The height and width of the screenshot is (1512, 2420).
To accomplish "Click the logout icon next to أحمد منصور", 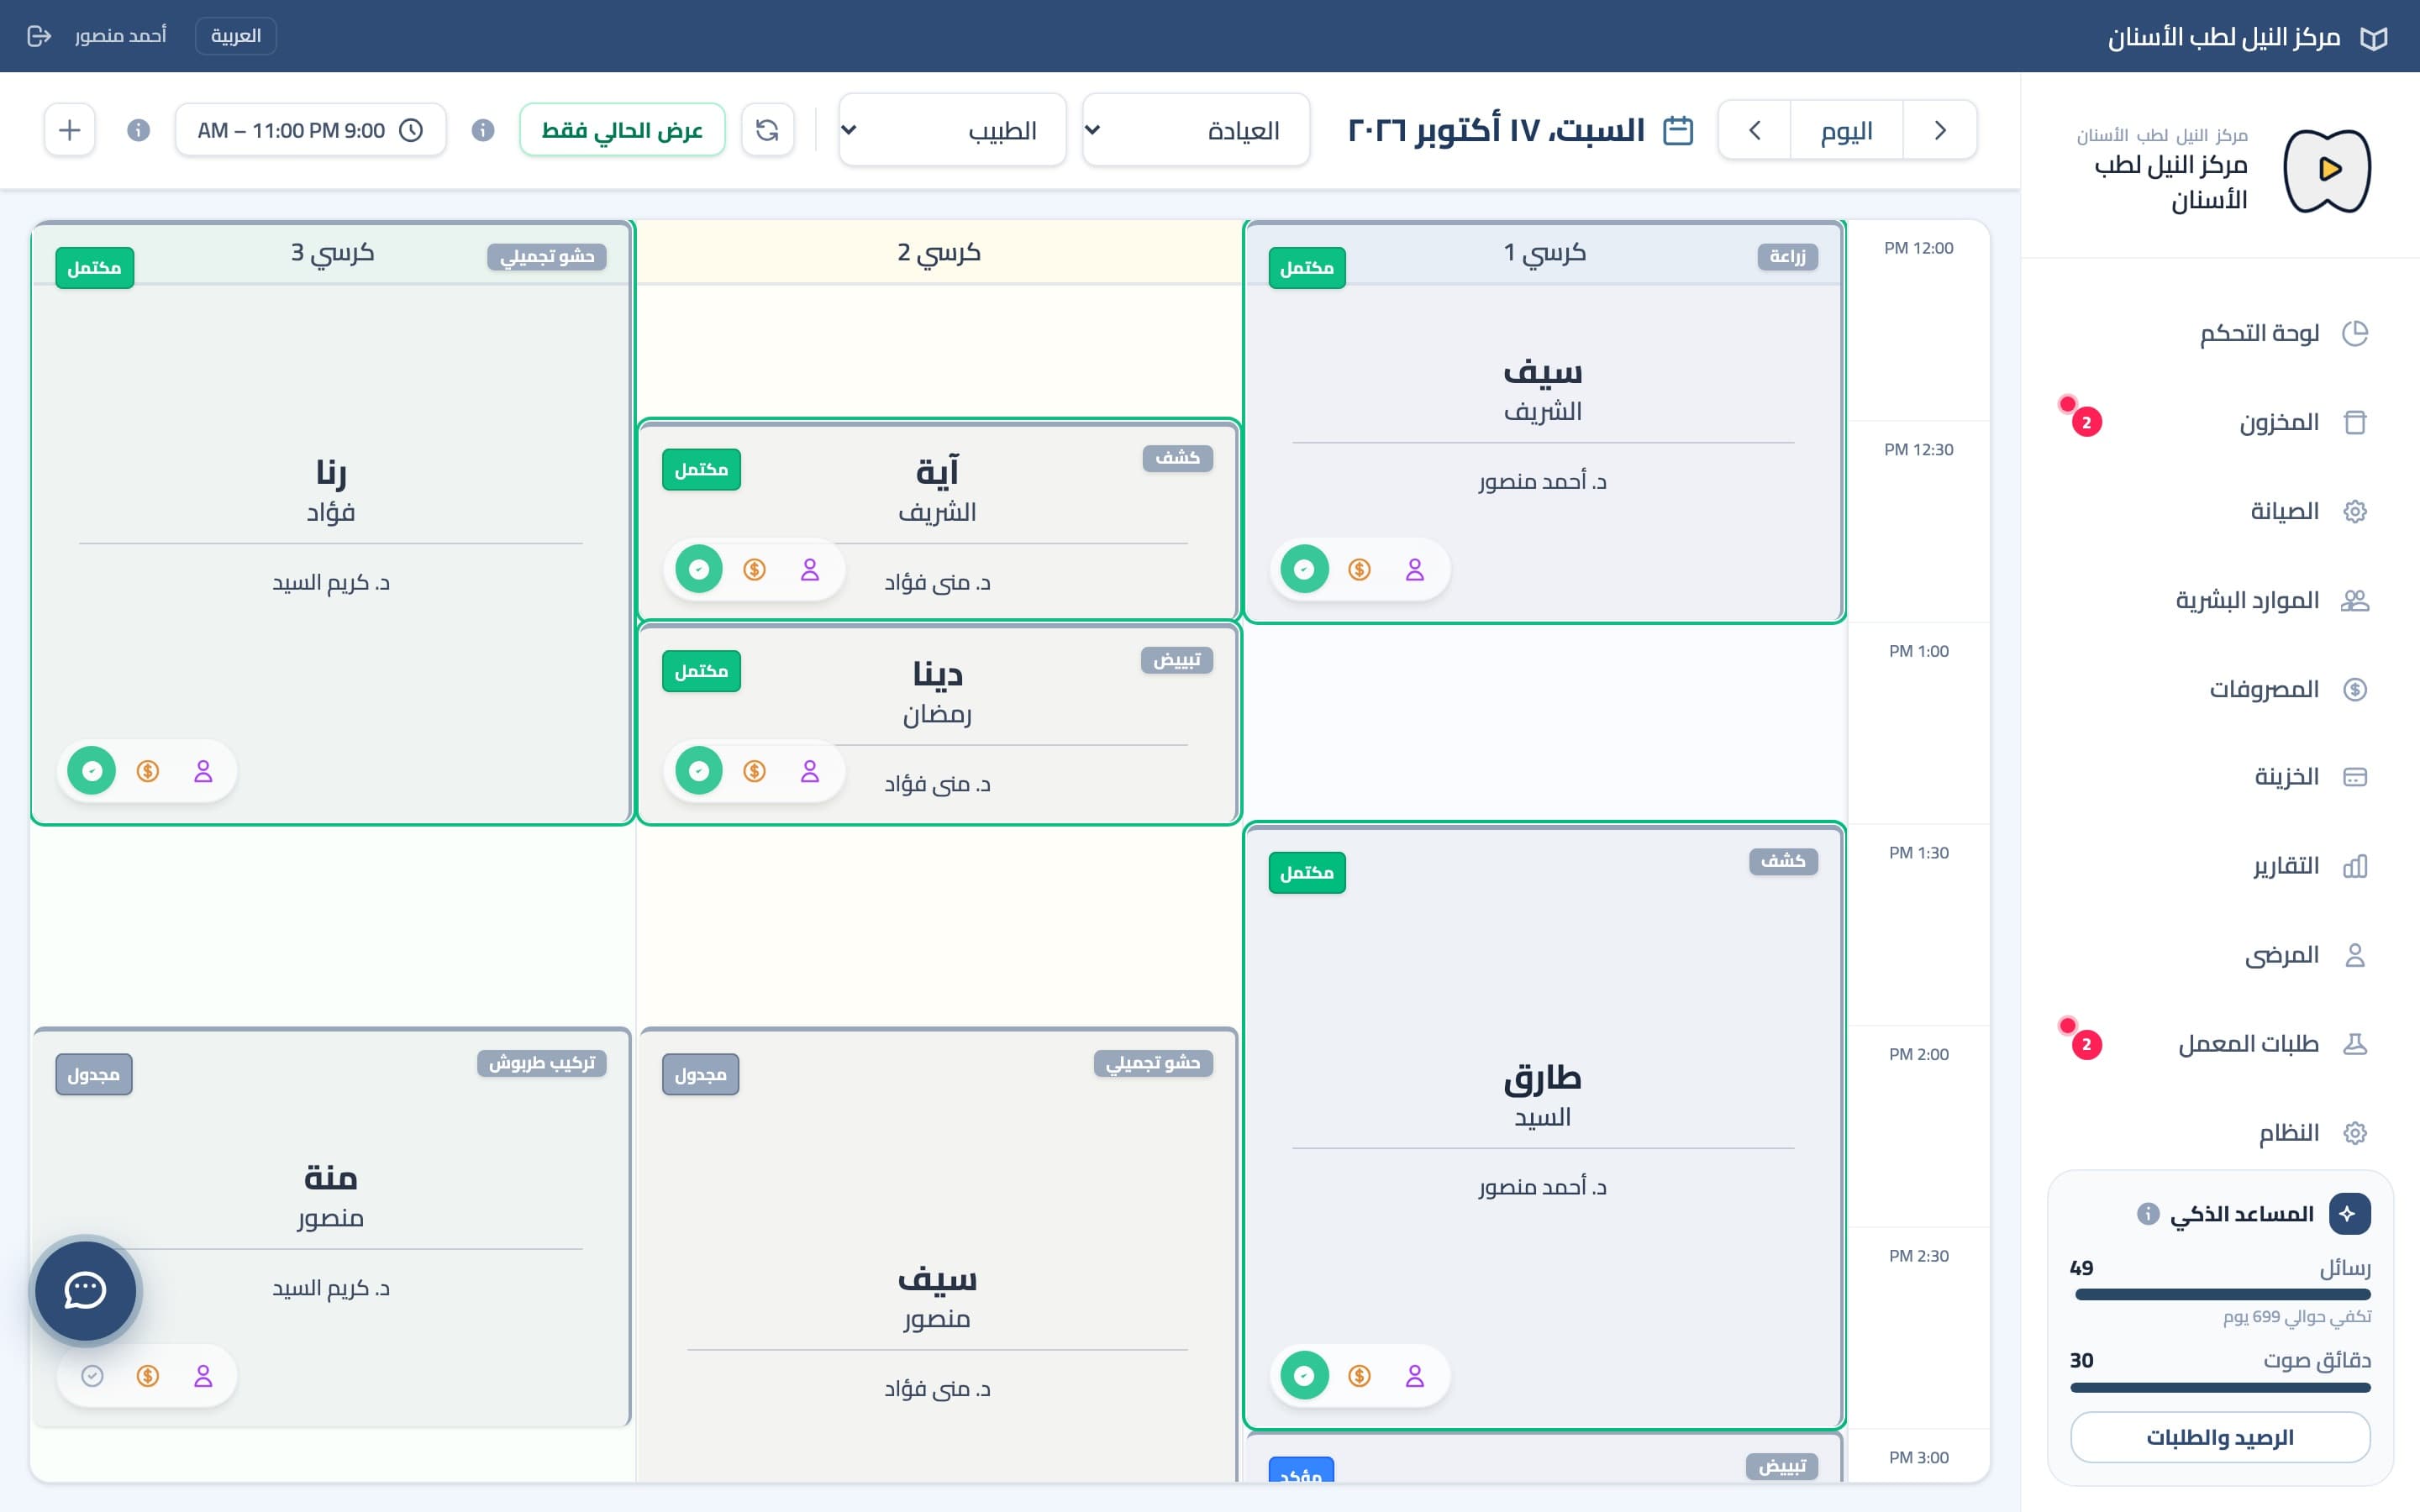I will [39, 36].
